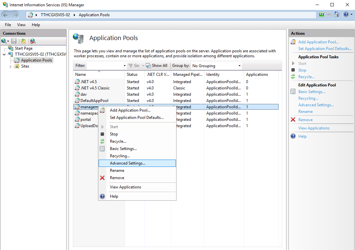Open the View menu
The width and height of the screenshot is (355, 250).
(21, 25)
